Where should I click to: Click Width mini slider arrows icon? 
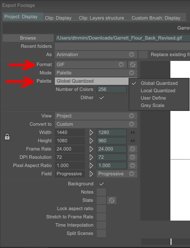[132, 133]
